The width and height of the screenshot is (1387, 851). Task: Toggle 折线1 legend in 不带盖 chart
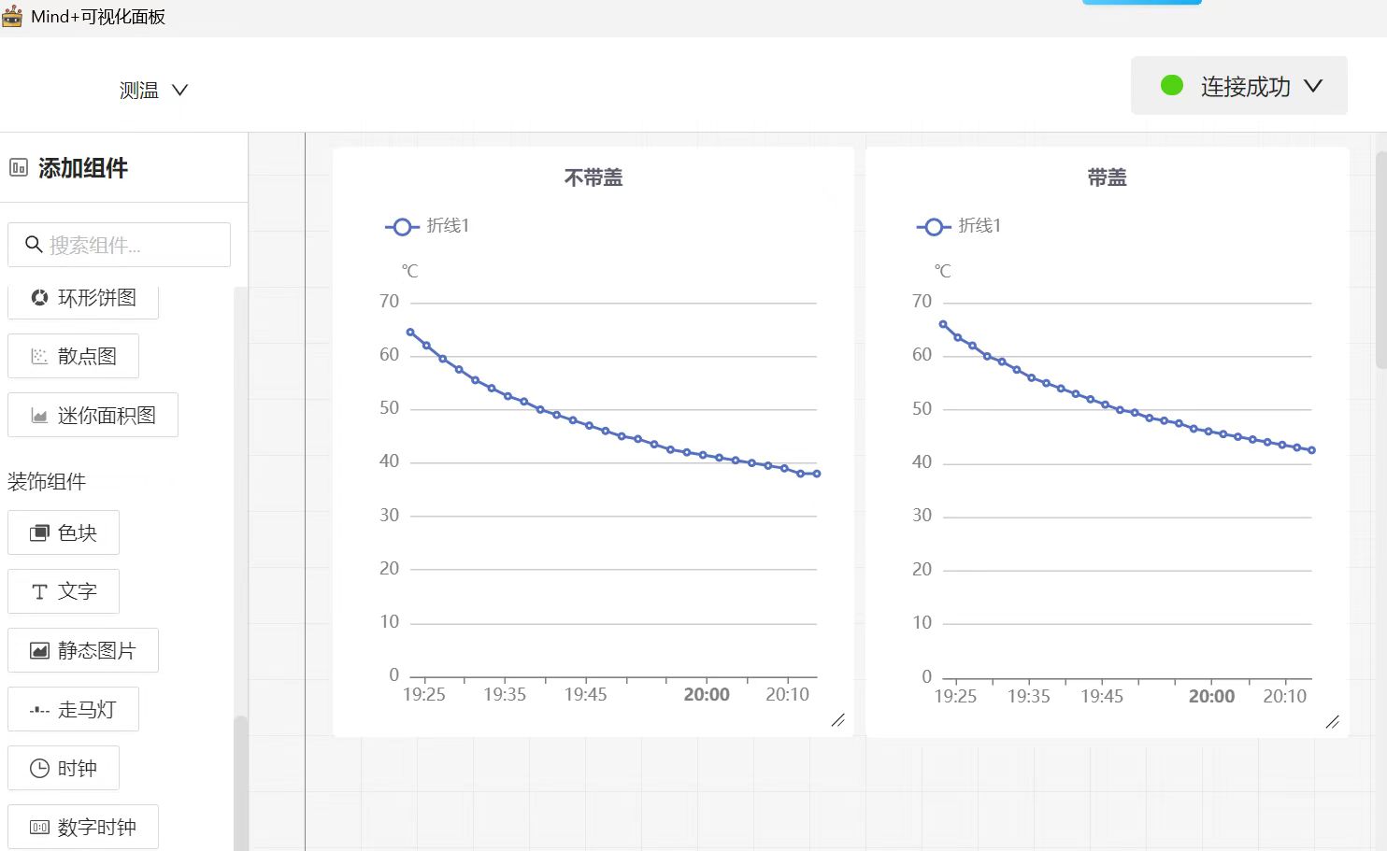click(x=427, y=226)
